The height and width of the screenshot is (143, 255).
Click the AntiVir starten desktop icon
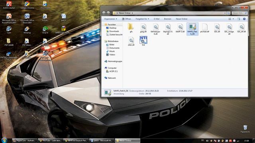pos(9,5)
